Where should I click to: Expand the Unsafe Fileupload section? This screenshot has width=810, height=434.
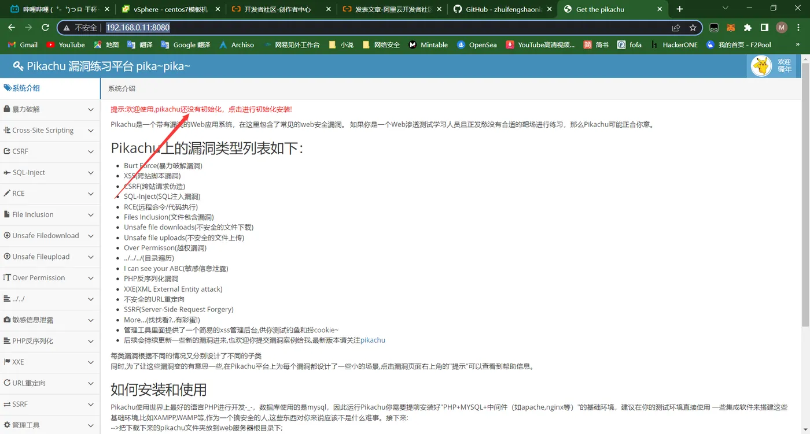pyautogui.click(x=50, y=257)
